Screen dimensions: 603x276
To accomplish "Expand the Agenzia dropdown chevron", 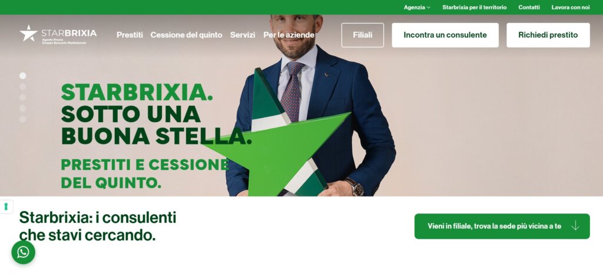I will coord(429,7).
